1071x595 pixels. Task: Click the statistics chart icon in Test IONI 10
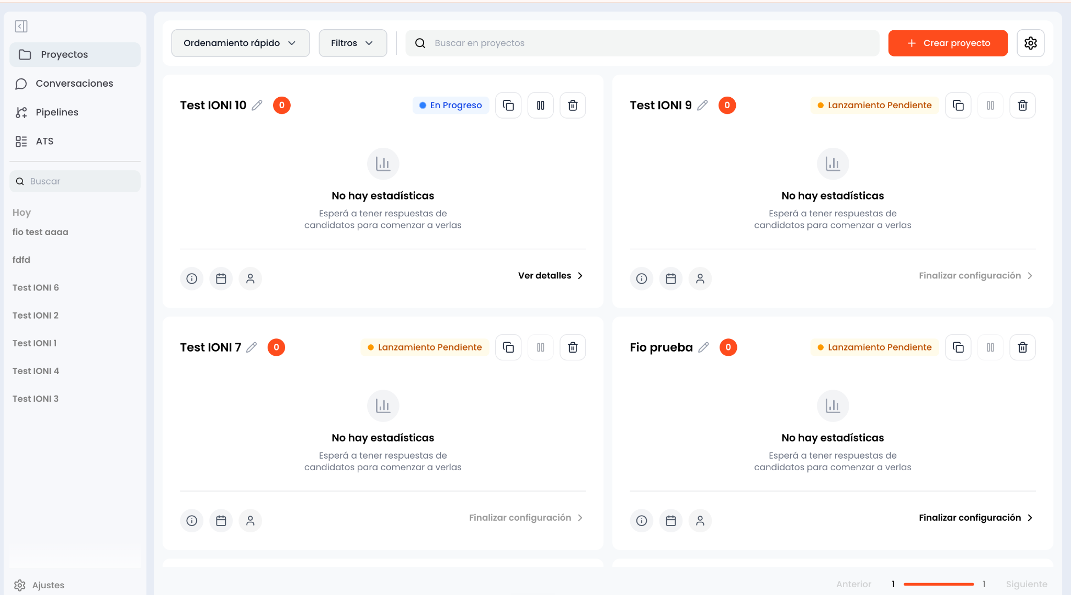(383, 164)
